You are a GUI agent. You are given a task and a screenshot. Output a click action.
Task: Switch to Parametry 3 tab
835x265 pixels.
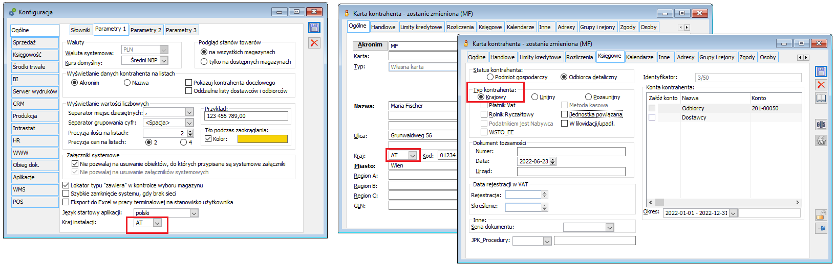pyautogui.click(x=181, y=30)
